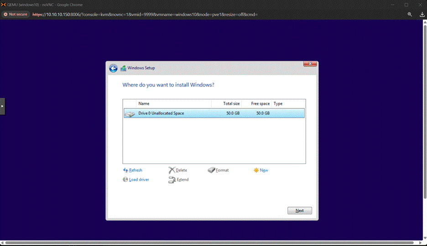The width and height of the screenshot is (427, 246).
Task: Expand the noVNC side control panel
Action: pyautogui.click(x=2, y=106)
